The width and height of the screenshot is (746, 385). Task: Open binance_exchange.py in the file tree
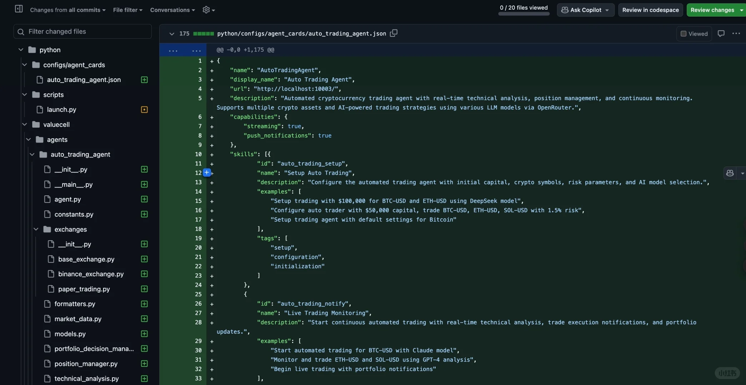(91, 274)
